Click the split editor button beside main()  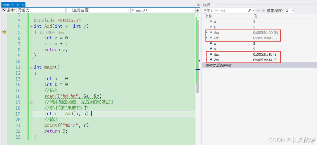[197, 10]
